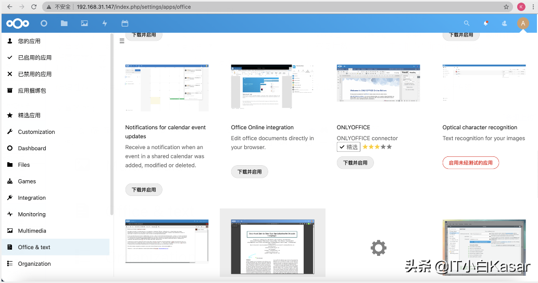538x283 pixels.
Task: Open the Calendar icon in header
Action: coord(125,23)
